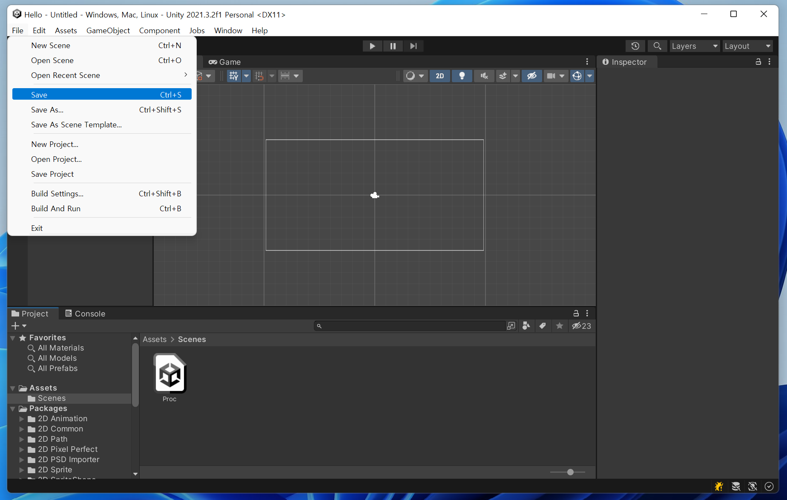Click the Search by Label tag icon

click(x=543, y=326)
